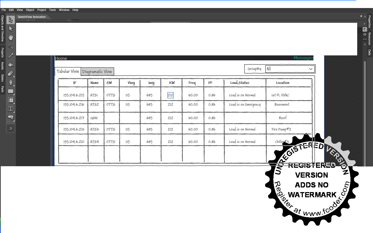Image resolution: width=373 pixels, height=233 pixels.
Task: Select the Zoom magnifier tool
Action: (11, 47)
